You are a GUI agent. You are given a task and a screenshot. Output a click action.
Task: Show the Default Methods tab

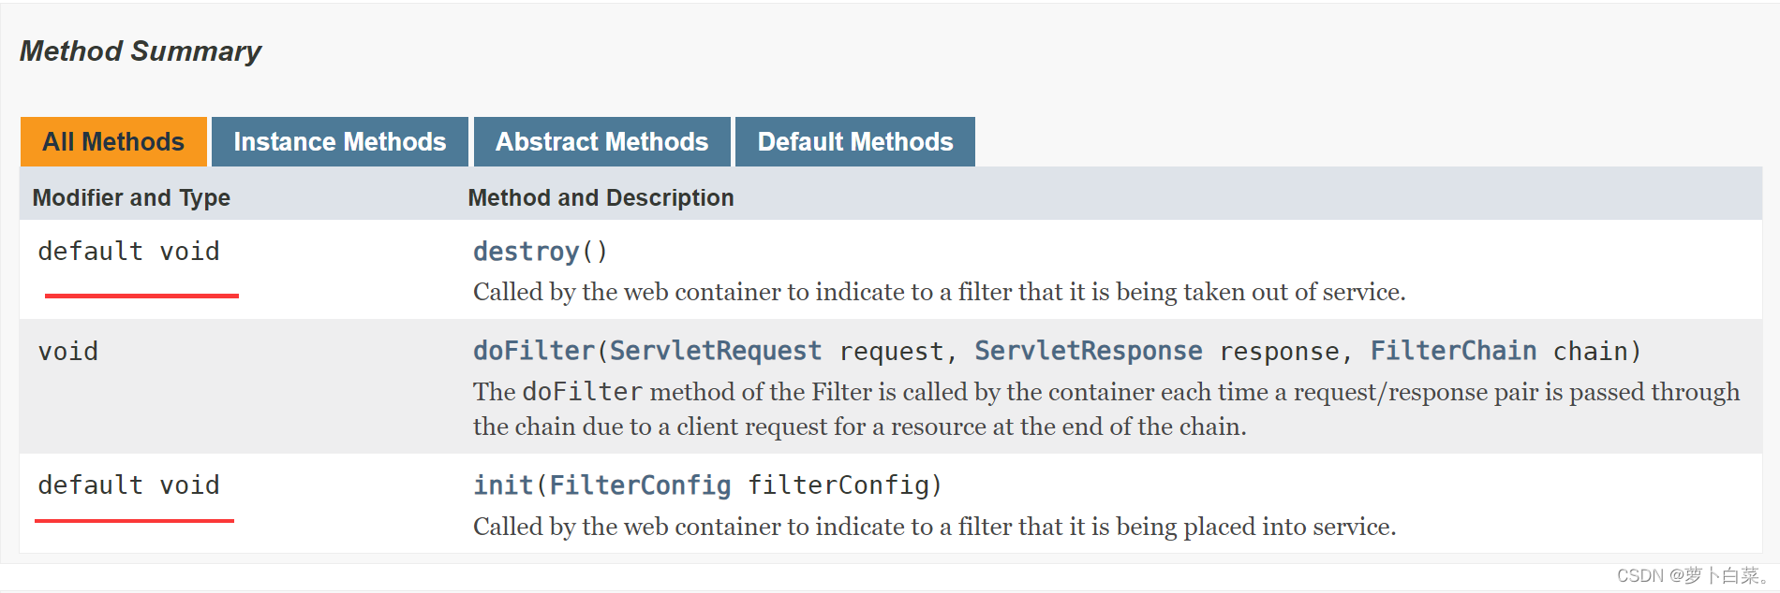854,142
